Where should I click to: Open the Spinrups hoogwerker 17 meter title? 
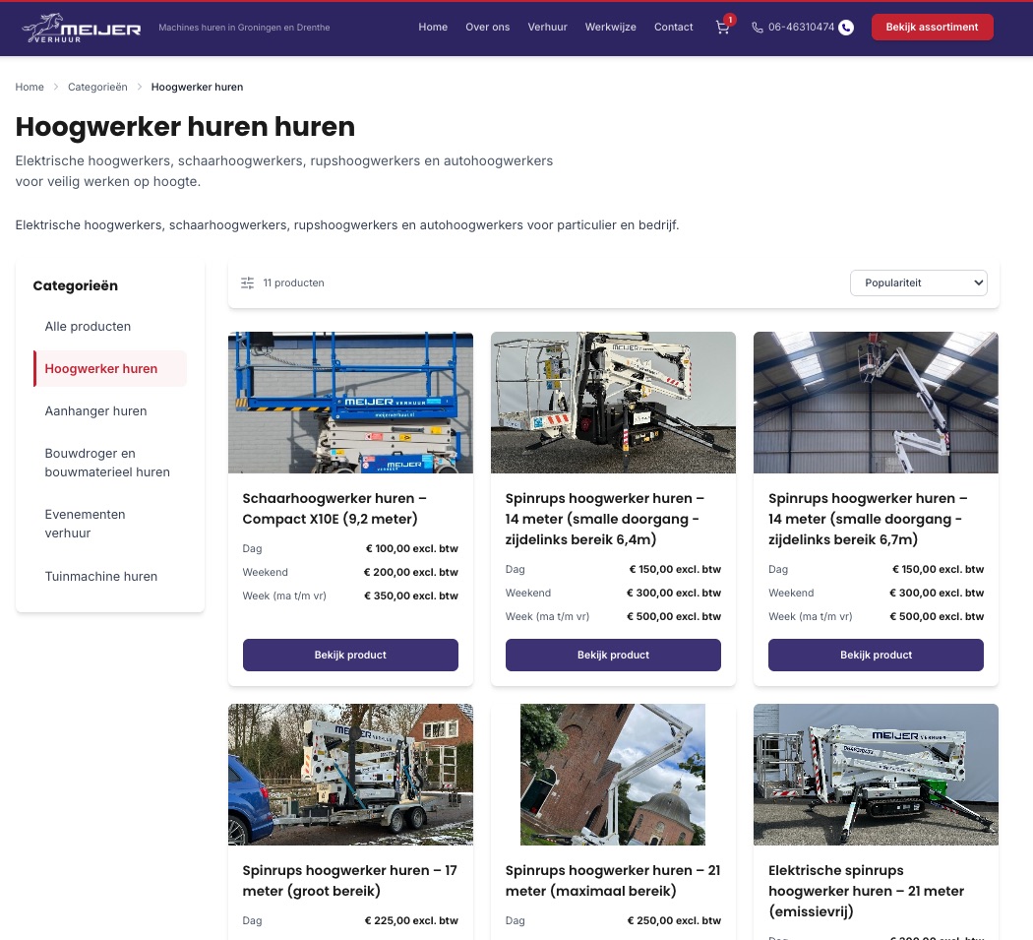[x=350, y=881]
